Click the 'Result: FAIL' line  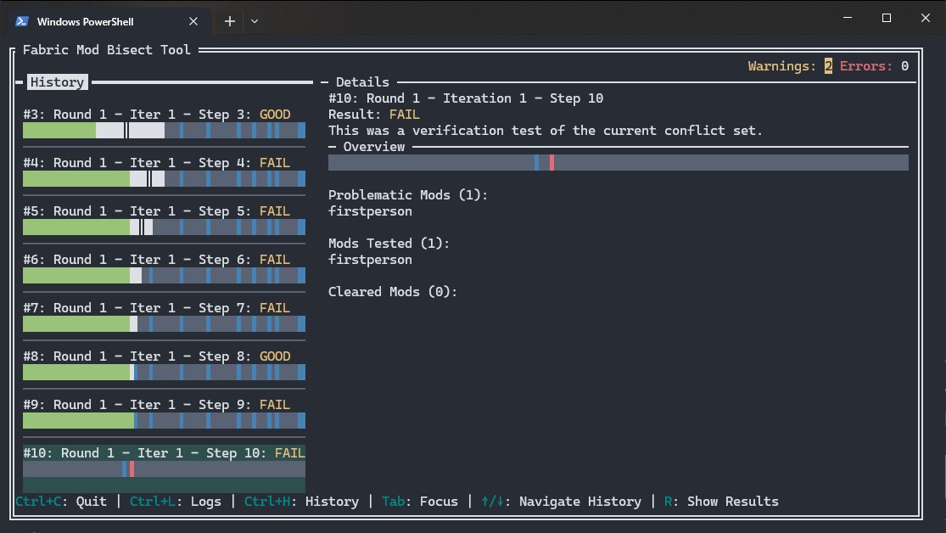[x=374, y=115]
